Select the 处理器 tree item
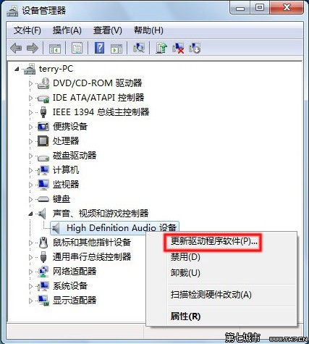 [66, 141]
